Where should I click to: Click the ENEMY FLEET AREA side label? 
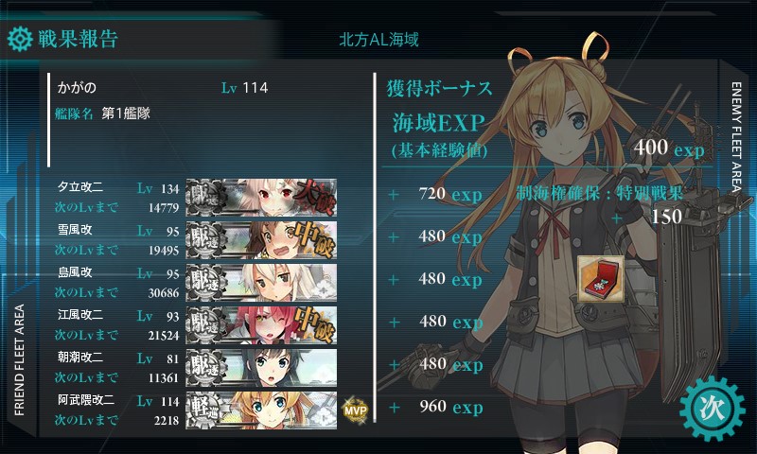tap(736, 137)
